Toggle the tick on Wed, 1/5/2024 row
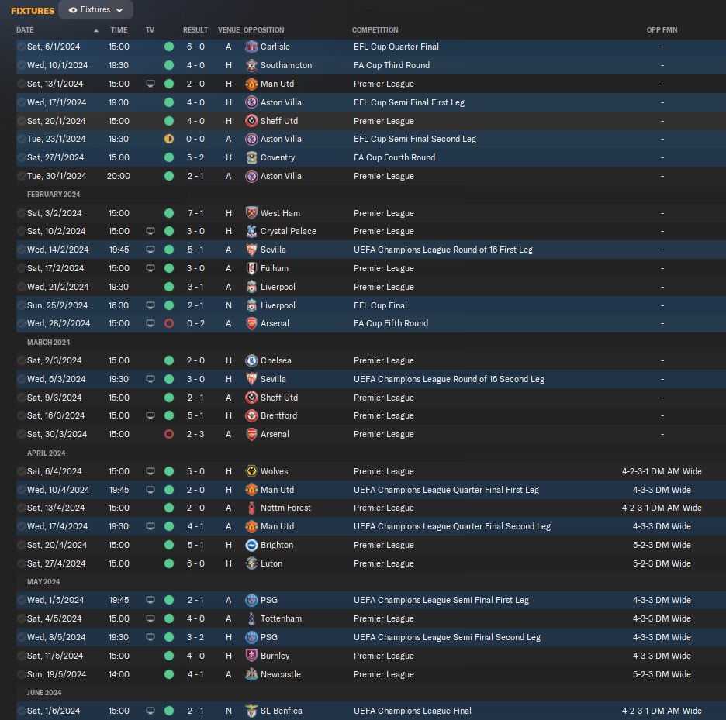The height and width of the screenshot is (720, 726). pyautogui.click(x=21, y=600)
